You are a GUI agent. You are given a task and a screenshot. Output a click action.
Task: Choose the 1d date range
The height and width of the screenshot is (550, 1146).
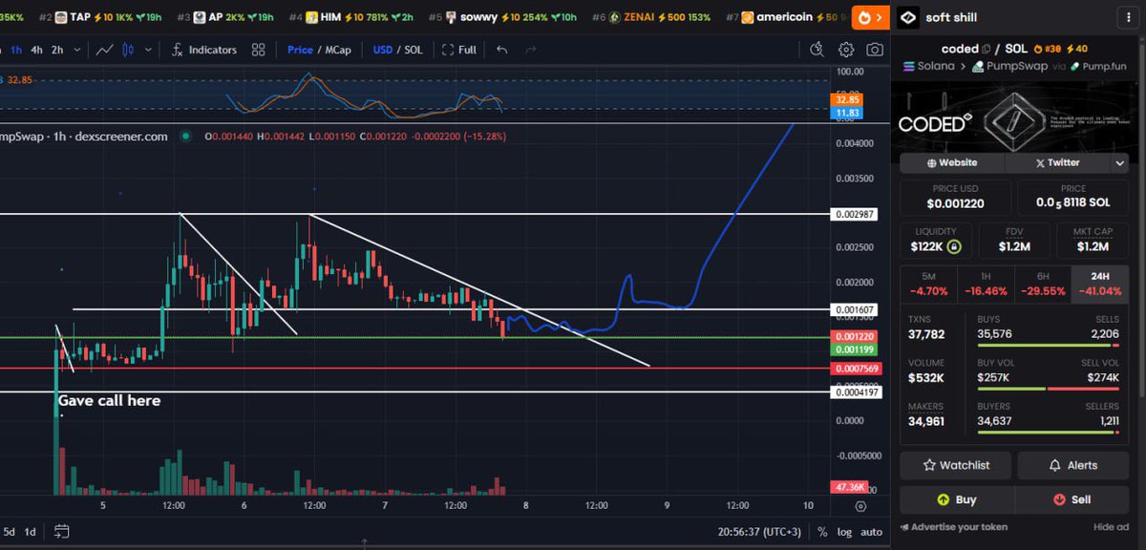31,531
